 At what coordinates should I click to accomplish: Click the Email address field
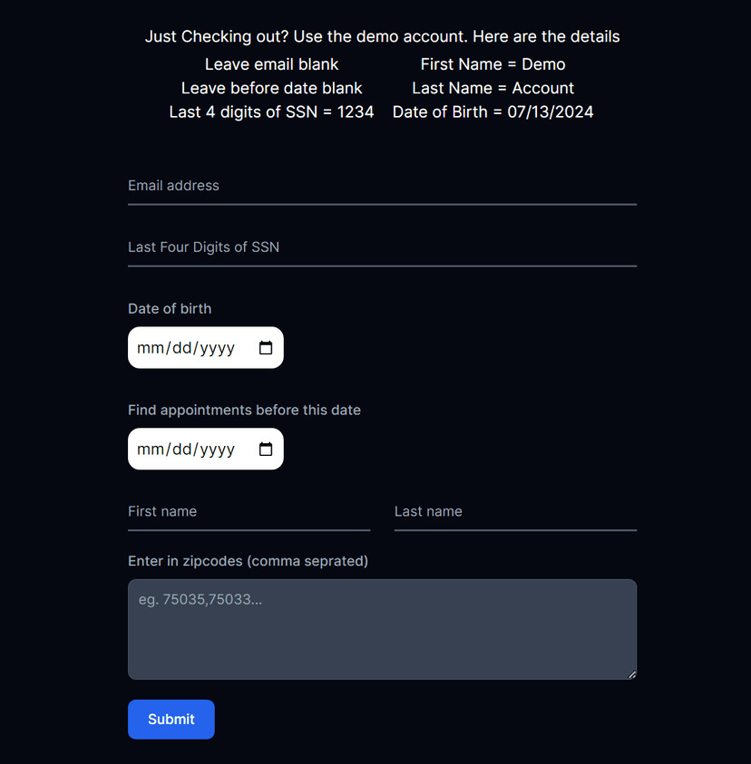[382, 187]
